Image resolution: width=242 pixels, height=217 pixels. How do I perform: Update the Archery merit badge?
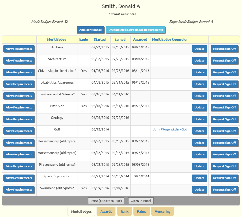click(x=200, y=49)
